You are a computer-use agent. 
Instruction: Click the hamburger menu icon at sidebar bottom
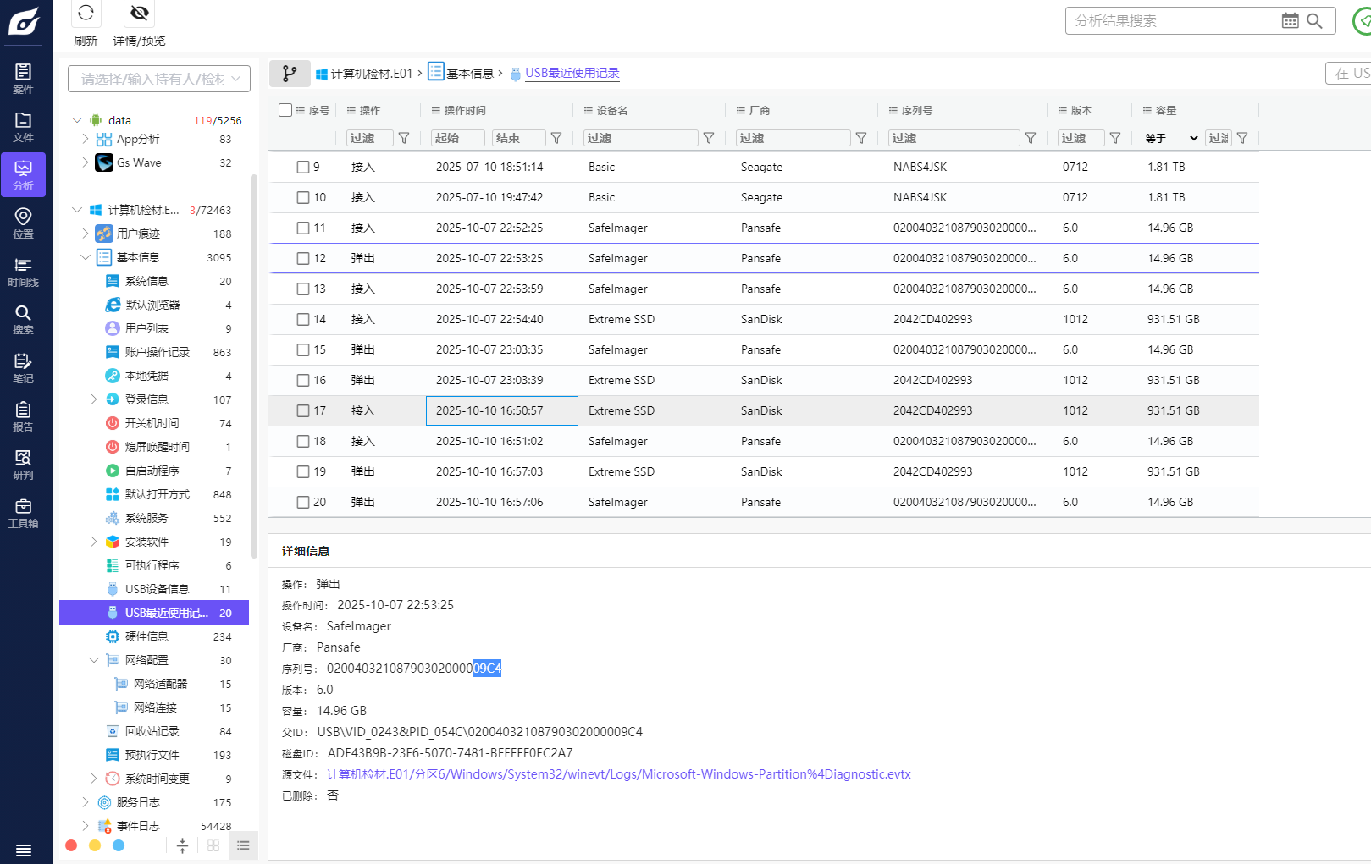[x=24, y=850]
